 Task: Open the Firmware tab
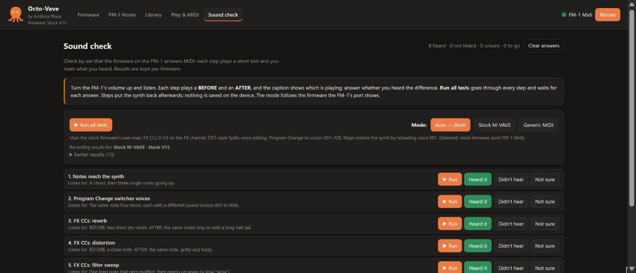[88, 15]
